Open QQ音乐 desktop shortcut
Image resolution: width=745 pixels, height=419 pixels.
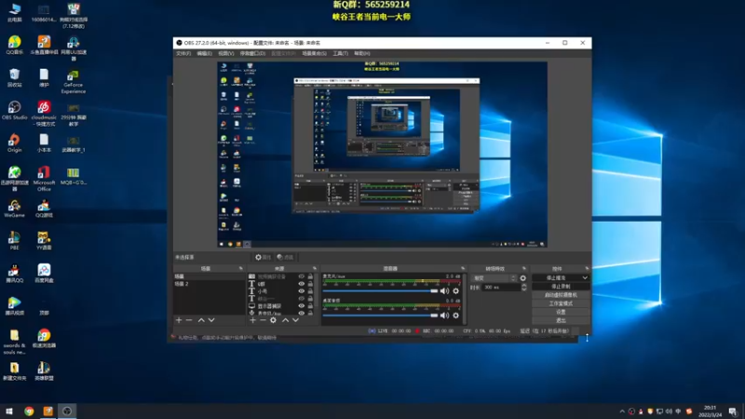(x=14, y=45)
